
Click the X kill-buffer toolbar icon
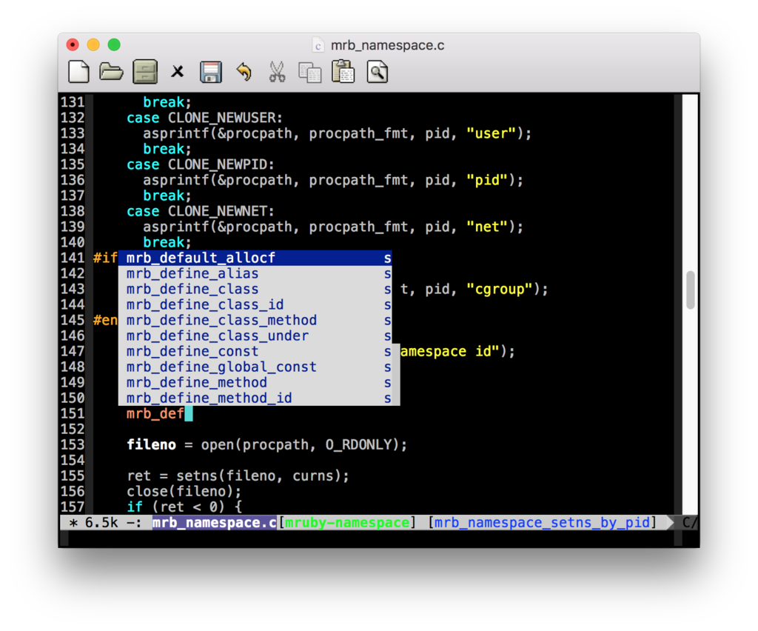point(178,72)
